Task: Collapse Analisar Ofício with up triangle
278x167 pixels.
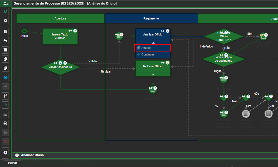Action: tap(153, 43)
